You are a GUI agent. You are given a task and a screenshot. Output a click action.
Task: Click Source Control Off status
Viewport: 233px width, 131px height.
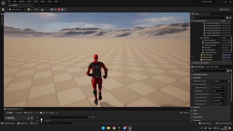[x=223, y=123]
